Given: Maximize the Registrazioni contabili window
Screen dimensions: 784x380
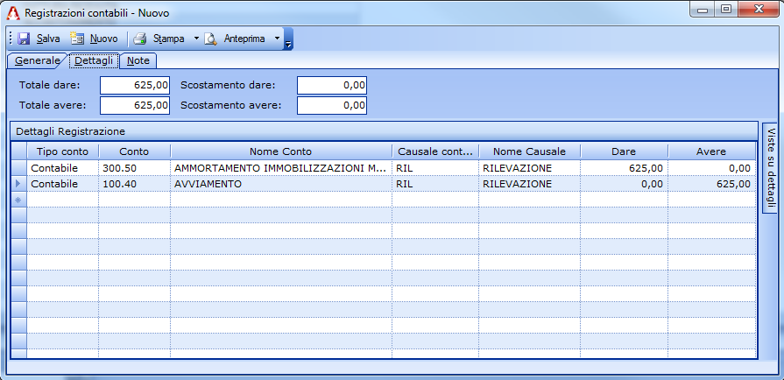Looking at the screenshot, I should click(726, 10).
